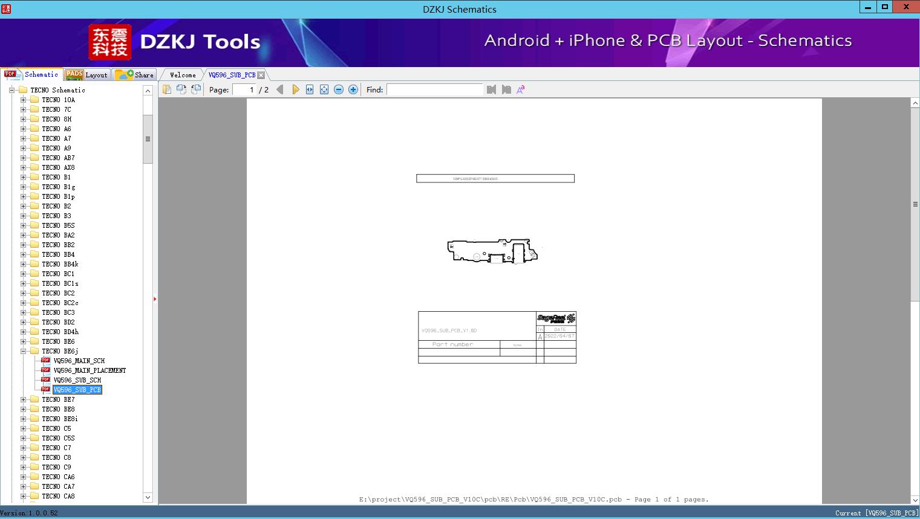
Task: Expand the TECNO BB4k folder
Action: coord(23,264)
